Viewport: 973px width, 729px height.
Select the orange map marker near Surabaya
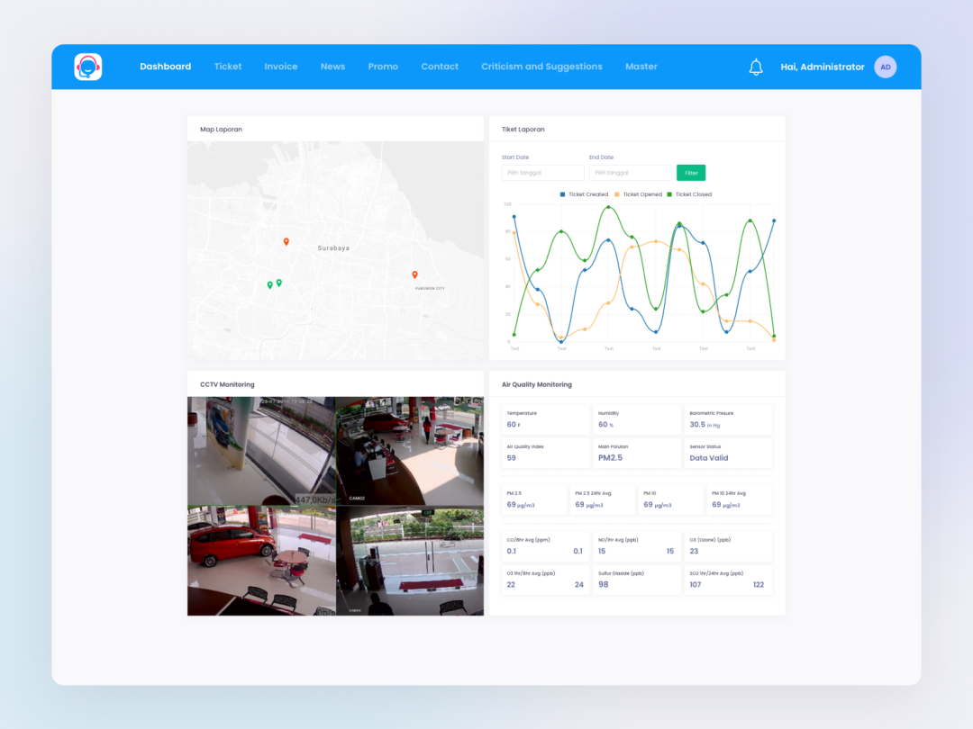click(286, 241)
